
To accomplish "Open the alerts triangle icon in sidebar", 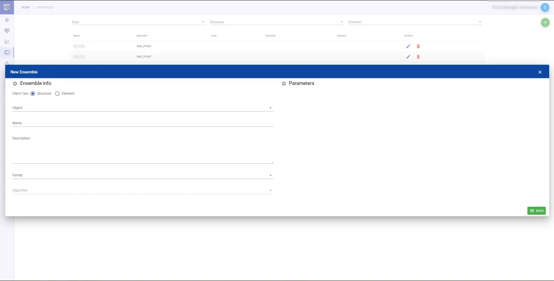I will 6,63.
